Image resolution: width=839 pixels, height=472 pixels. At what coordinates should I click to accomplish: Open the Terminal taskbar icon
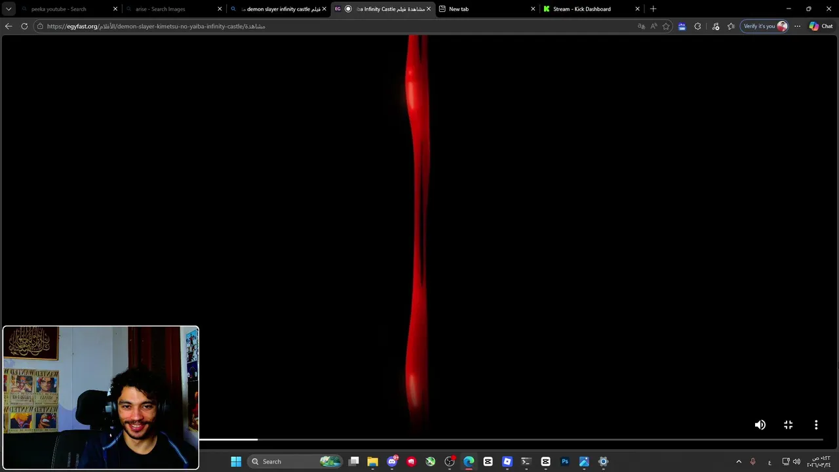(526, 462)
